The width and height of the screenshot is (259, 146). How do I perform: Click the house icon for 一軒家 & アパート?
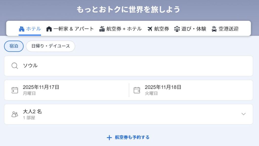49,29
